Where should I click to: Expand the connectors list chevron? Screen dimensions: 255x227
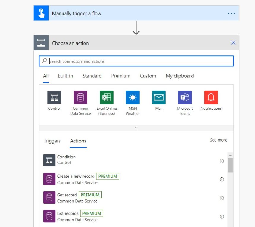coord(136,128)
